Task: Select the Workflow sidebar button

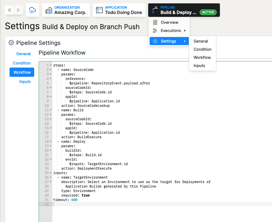Action: [x=22, y=72]
